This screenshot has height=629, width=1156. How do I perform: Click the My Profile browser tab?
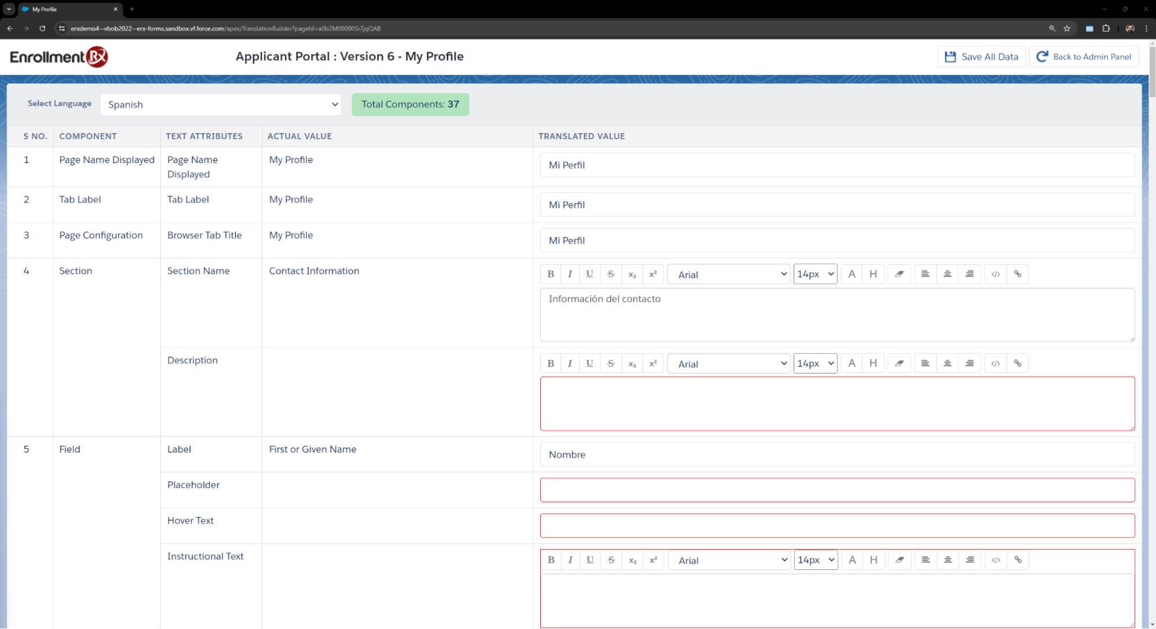pyautogui.click(x=64, y=9)
